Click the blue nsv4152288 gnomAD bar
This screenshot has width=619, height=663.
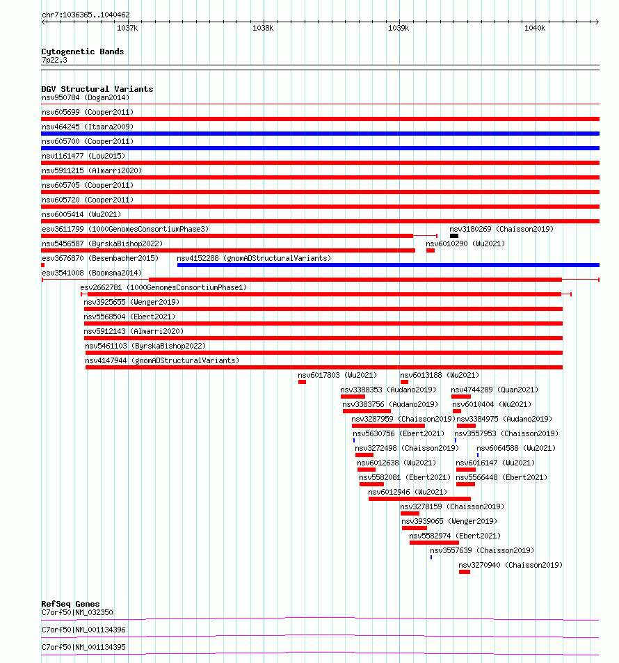tap(388, 265)
